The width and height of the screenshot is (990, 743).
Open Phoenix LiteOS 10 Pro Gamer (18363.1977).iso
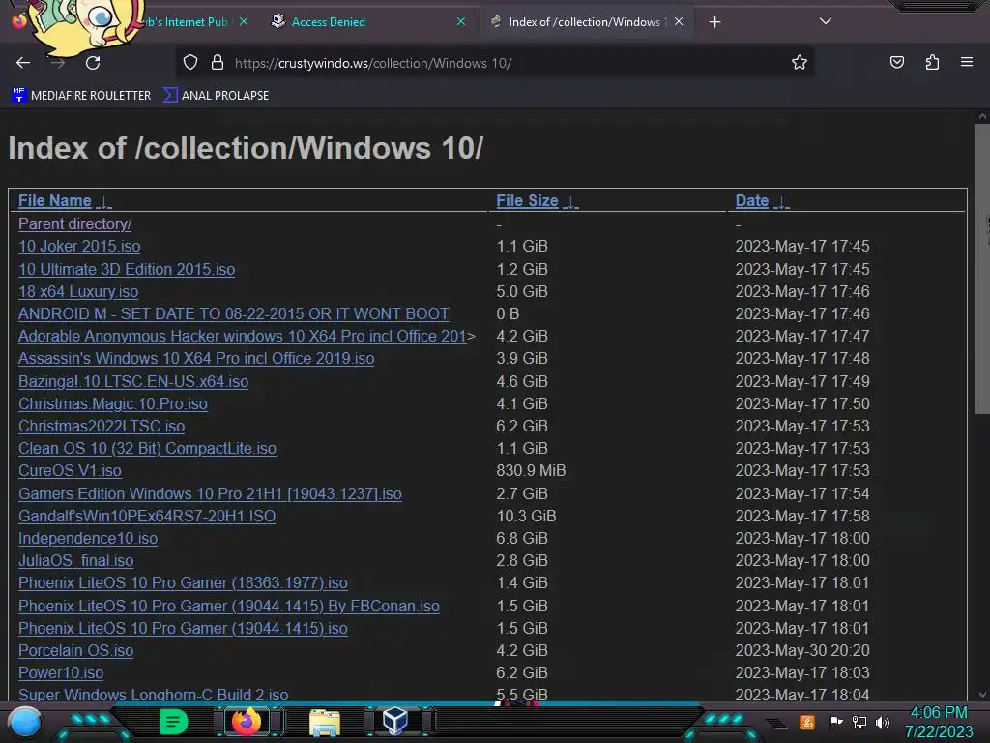click(183, 583)
